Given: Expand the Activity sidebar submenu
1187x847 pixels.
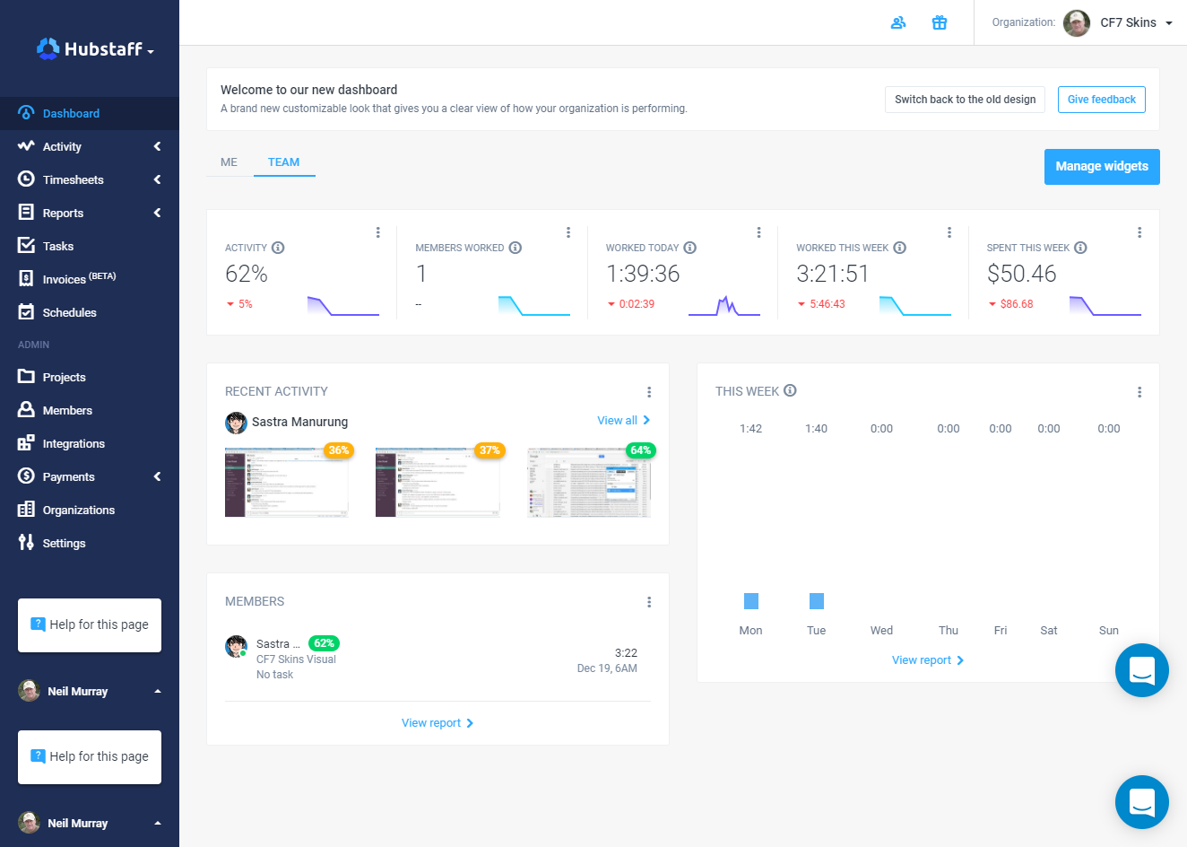Looking at the screenshot, I should (x=157, y=146).
